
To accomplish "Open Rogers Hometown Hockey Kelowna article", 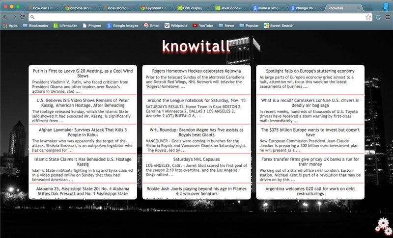I will click(x=196, y=71).
